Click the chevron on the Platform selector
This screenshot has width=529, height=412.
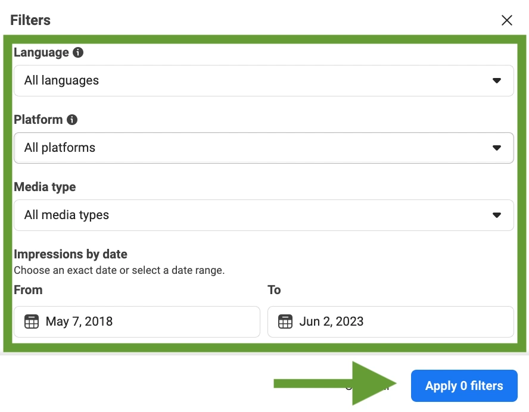(497, 148)
